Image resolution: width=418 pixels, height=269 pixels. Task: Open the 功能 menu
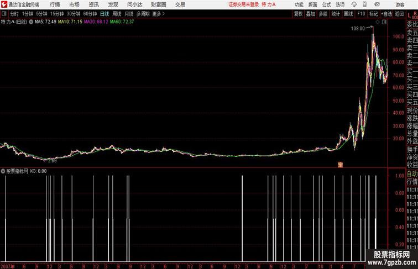[x=299, y=4]
